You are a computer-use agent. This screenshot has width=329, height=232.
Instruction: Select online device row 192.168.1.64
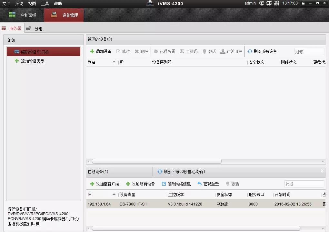[x=206, y=204]
